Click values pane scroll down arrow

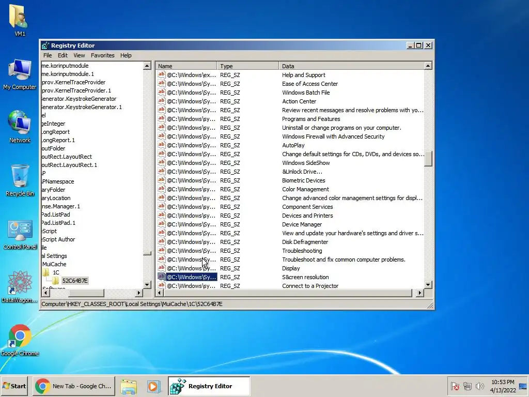pos(428,285)
